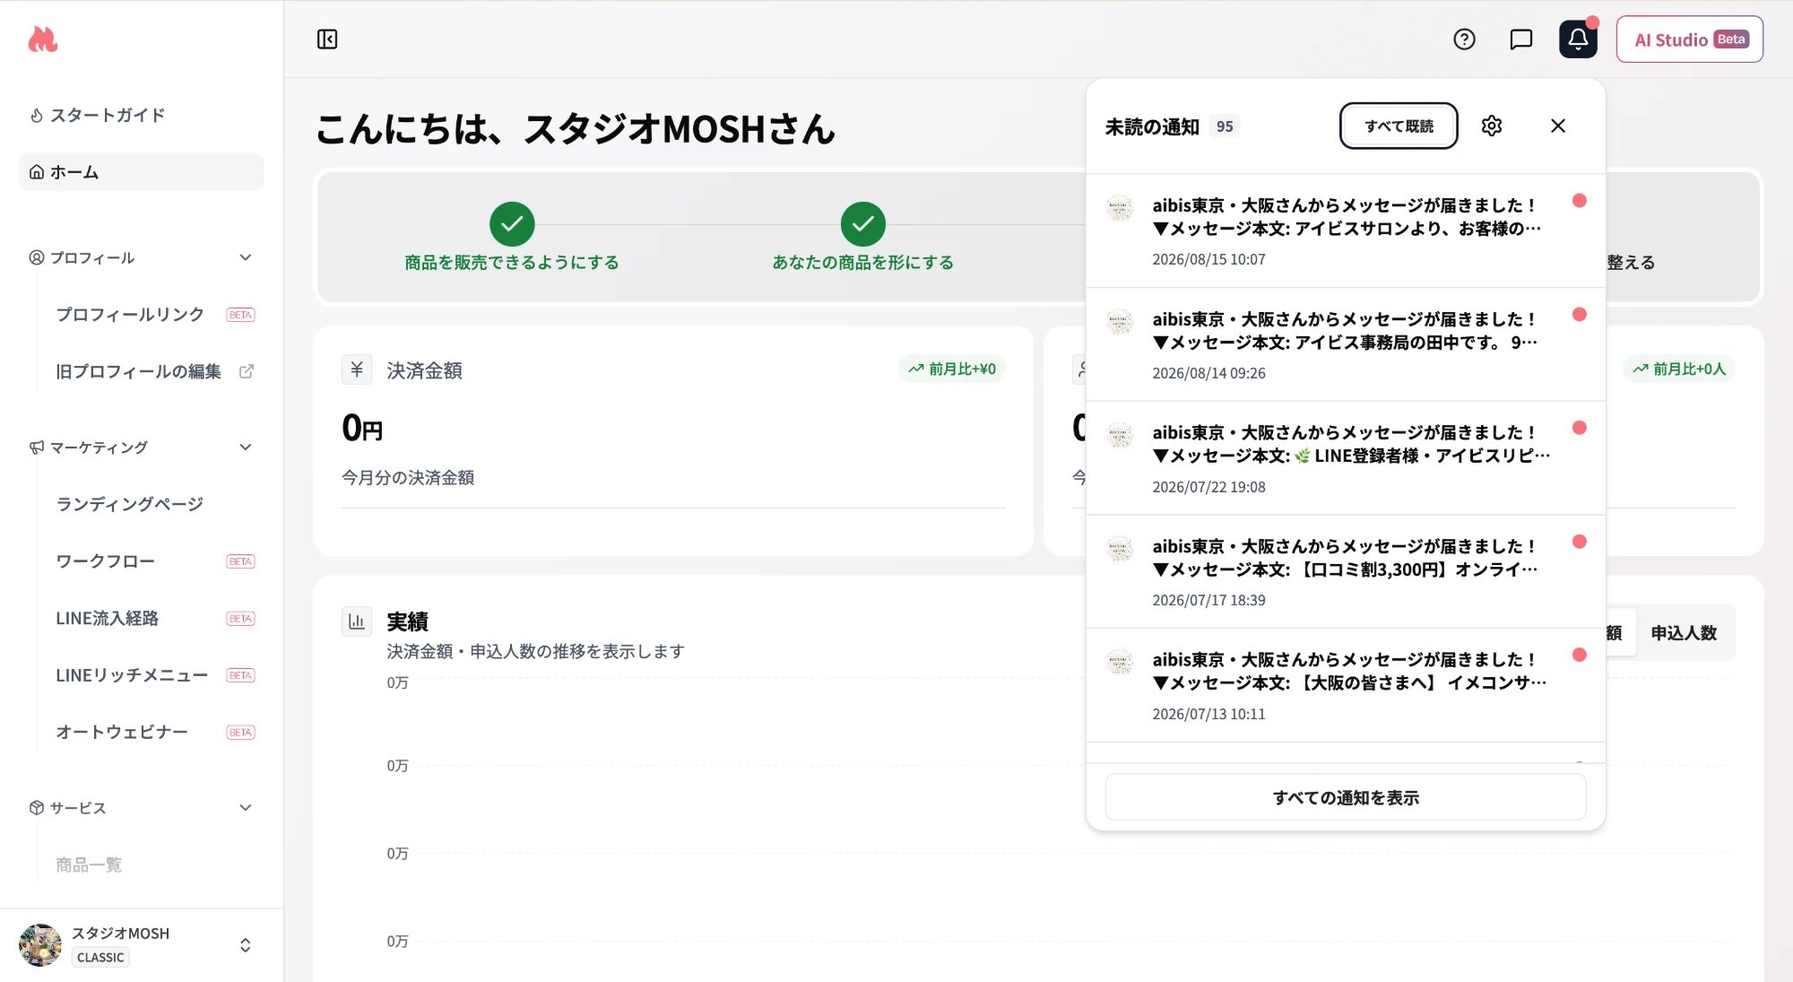Image resolution: width=1793 pixels, height=982 pixels.
Task: Click the すべて既読 button
Action: [x=1399, y=126]
